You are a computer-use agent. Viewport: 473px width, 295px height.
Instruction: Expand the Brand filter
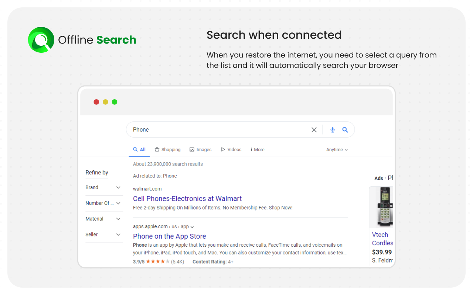(104, 188)
